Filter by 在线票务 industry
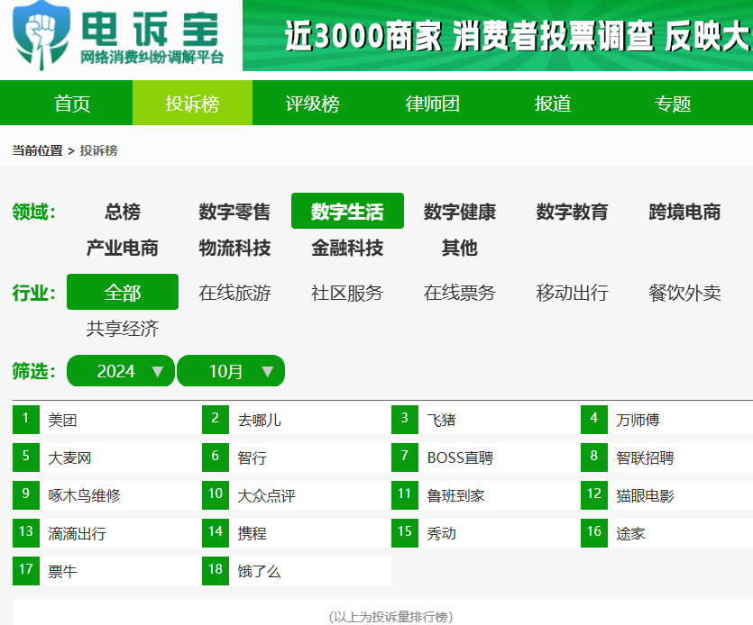This screenshot has height=625, width=753. 460,293
